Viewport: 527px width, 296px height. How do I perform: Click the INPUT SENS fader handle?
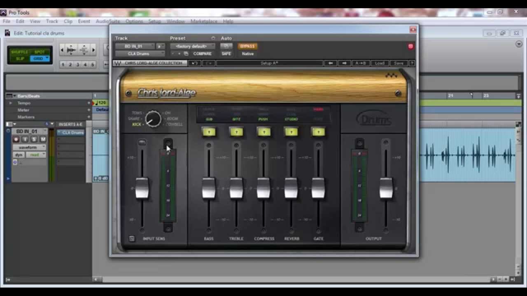(x=142, y=188)
